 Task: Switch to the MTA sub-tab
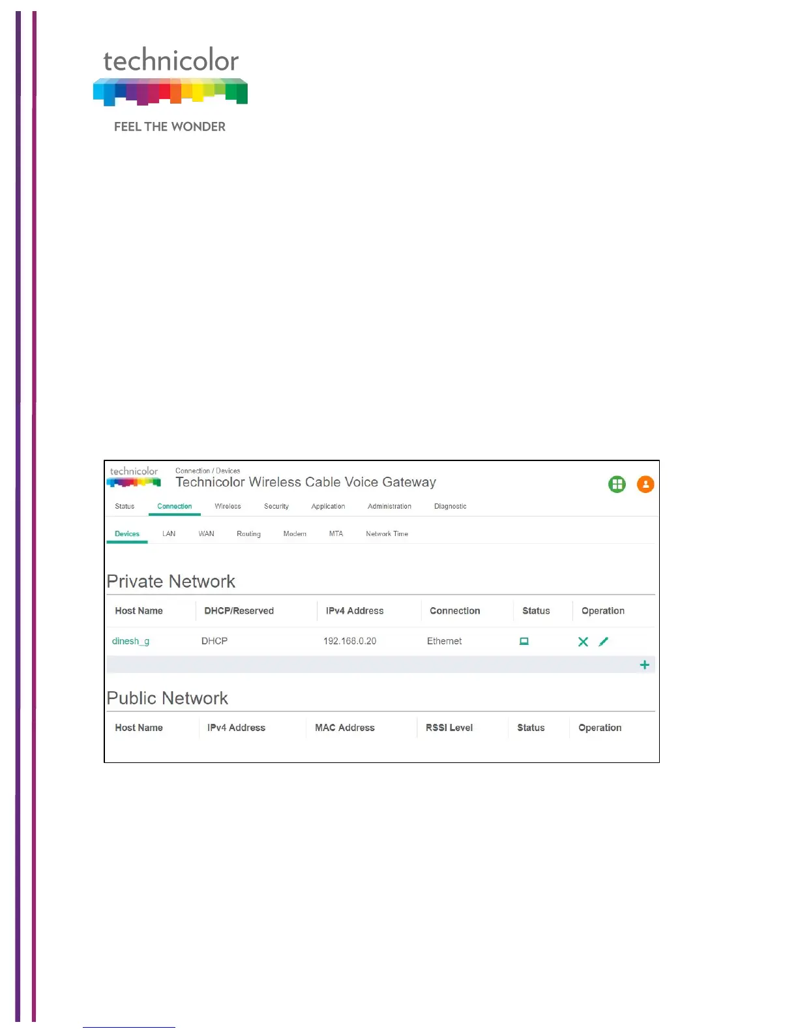[336, 533]
